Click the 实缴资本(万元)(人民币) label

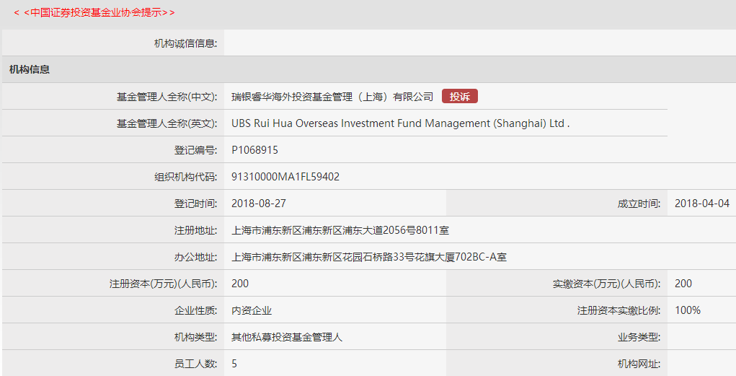tap(606, 284)
